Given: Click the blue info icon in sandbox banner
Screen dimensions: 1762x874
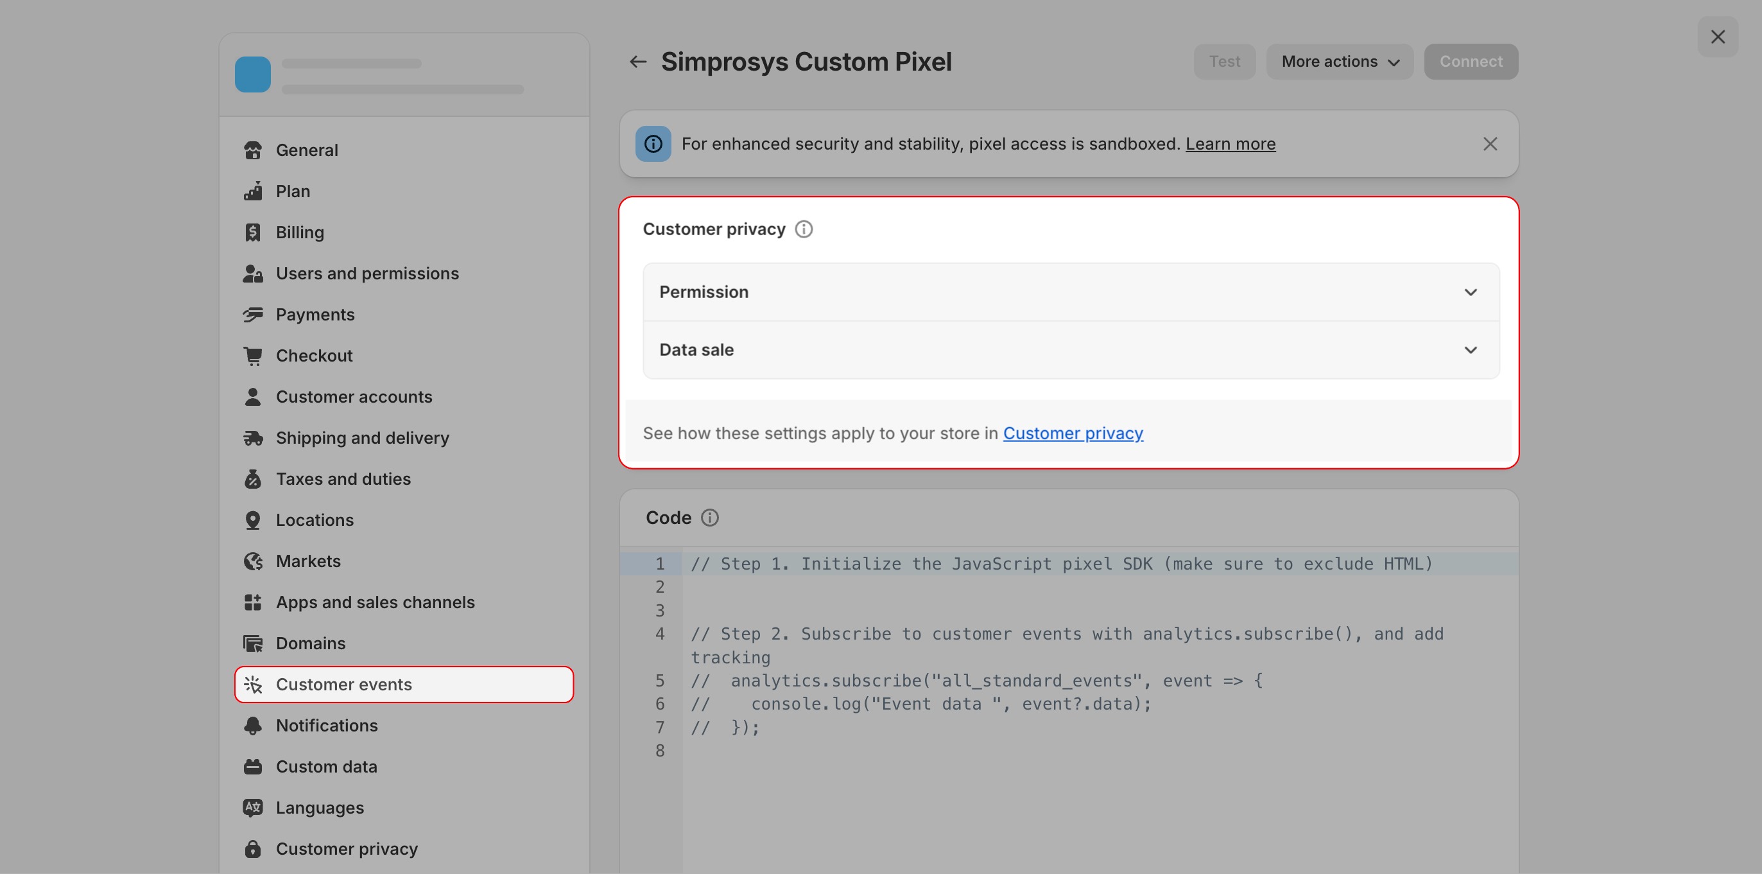Looking at the screenshot, I should point(653,144).
